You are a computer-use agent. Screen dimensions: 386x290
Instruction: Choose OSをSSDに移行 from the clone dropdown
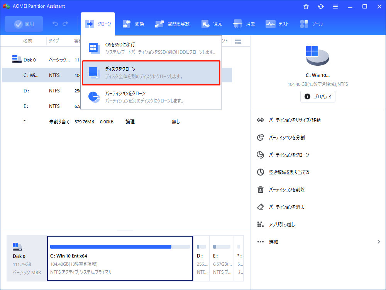(x=151, y=48)
